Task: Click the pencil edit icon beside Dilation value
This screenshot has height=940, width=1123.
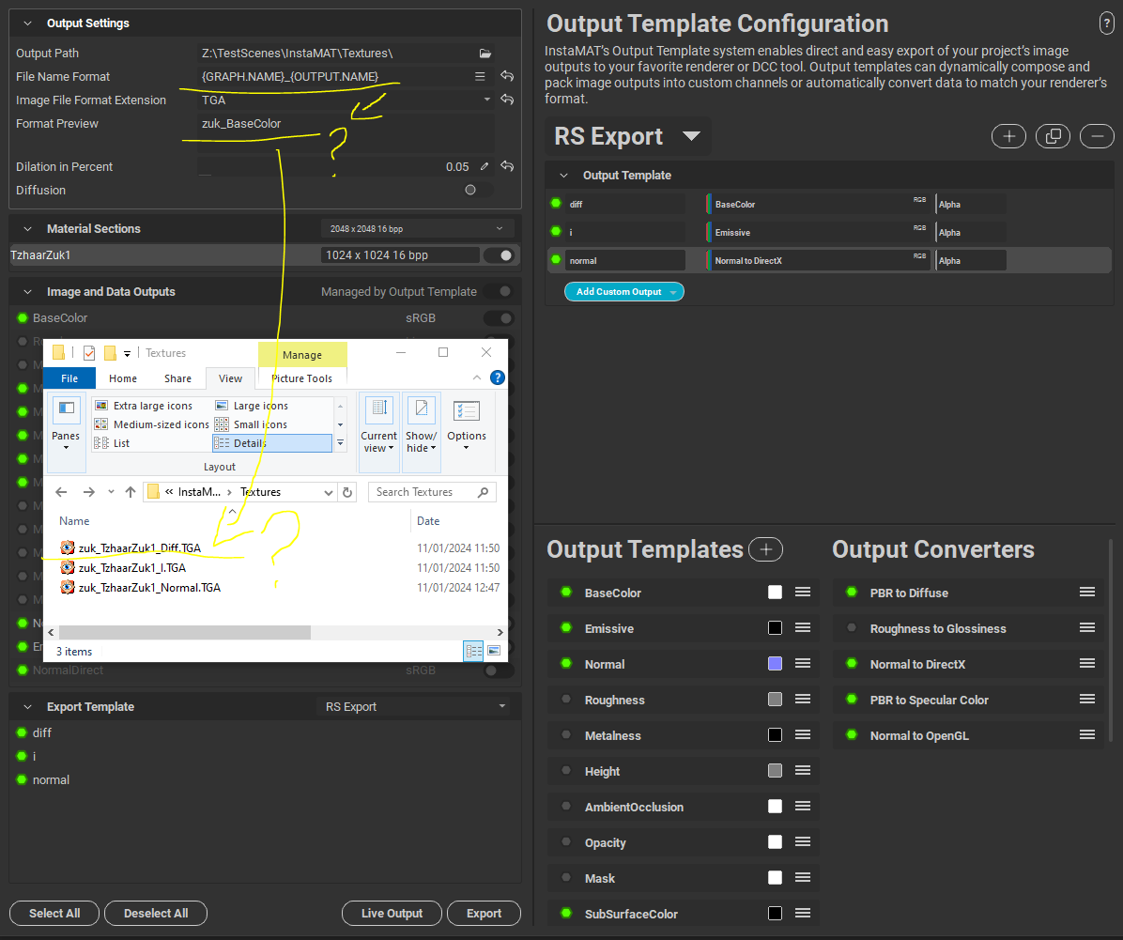Action: (485, 166)
